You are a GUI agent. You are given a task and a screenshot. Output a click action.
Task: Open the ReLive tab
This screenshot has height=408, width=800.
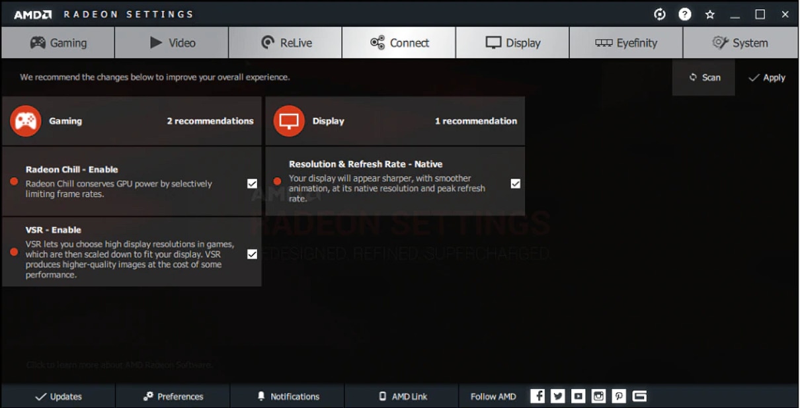click(x=286, y=43)
